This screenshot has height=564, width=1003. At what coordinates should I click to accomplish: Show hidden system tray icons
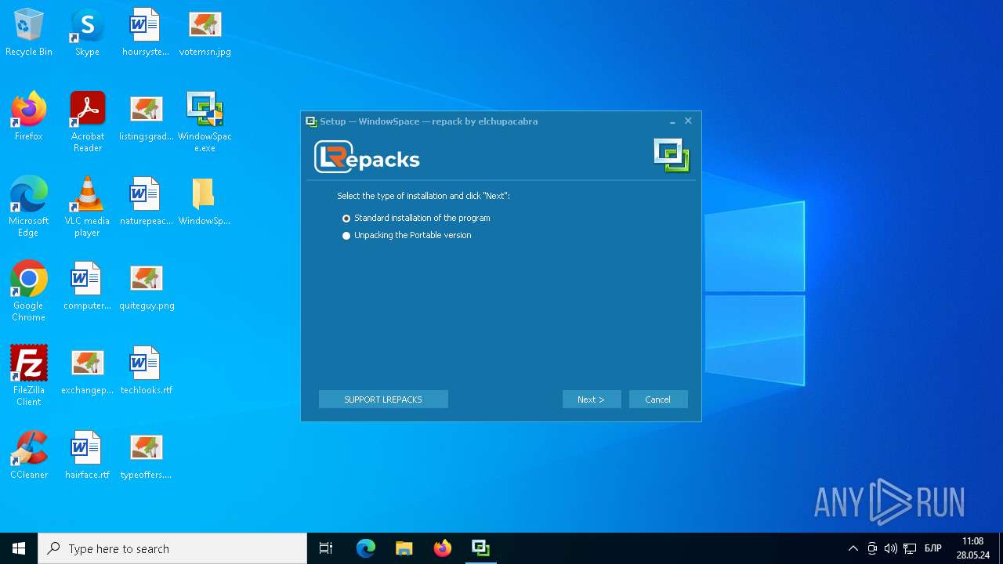(853, 548)
